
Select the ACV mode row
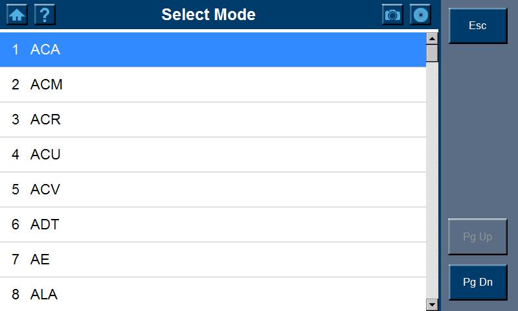[212, 190]
